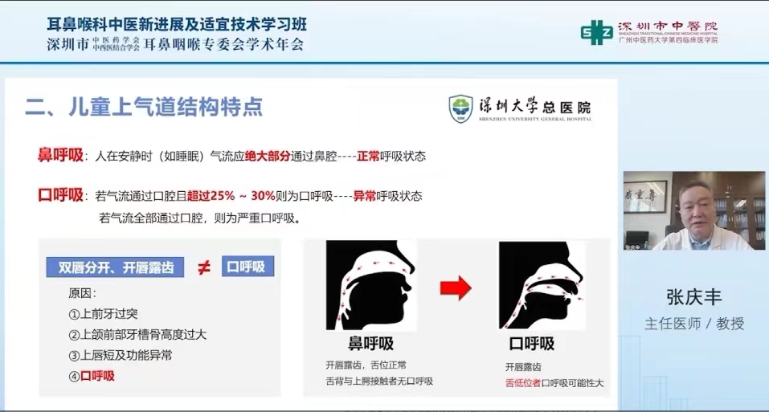
Task: Click the red not-equal sign
Action: click(203, 267)
